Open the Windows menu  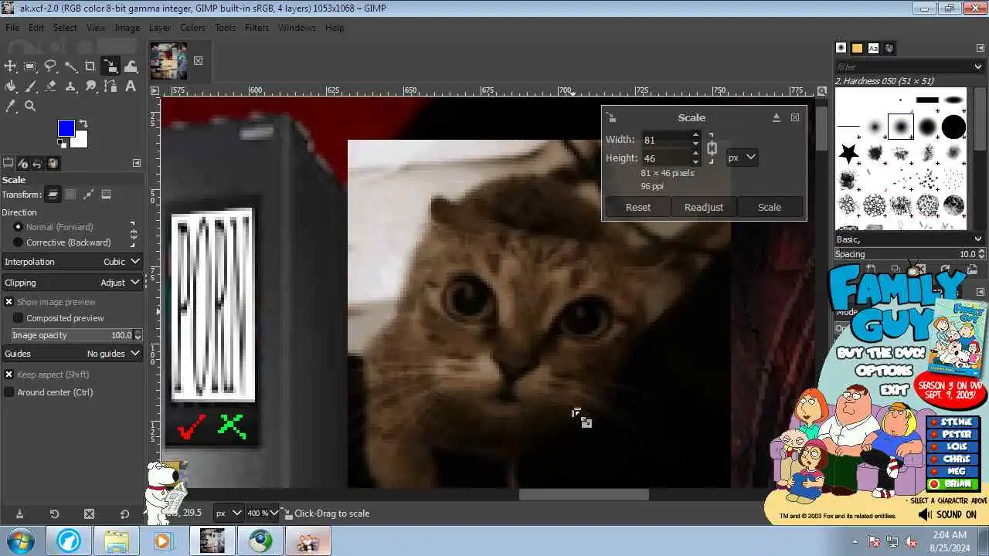tap(297, 28)
